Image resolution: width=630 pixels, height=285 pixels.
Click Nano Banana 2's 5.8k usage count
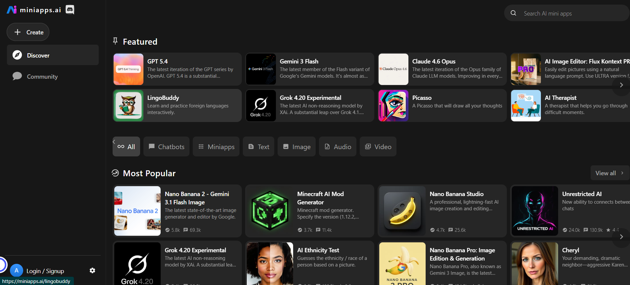tap(173, 230)
